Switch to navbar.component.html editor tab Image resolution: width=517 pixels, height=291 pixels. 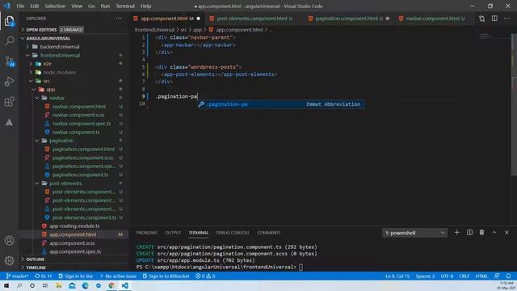click(435, 19)
